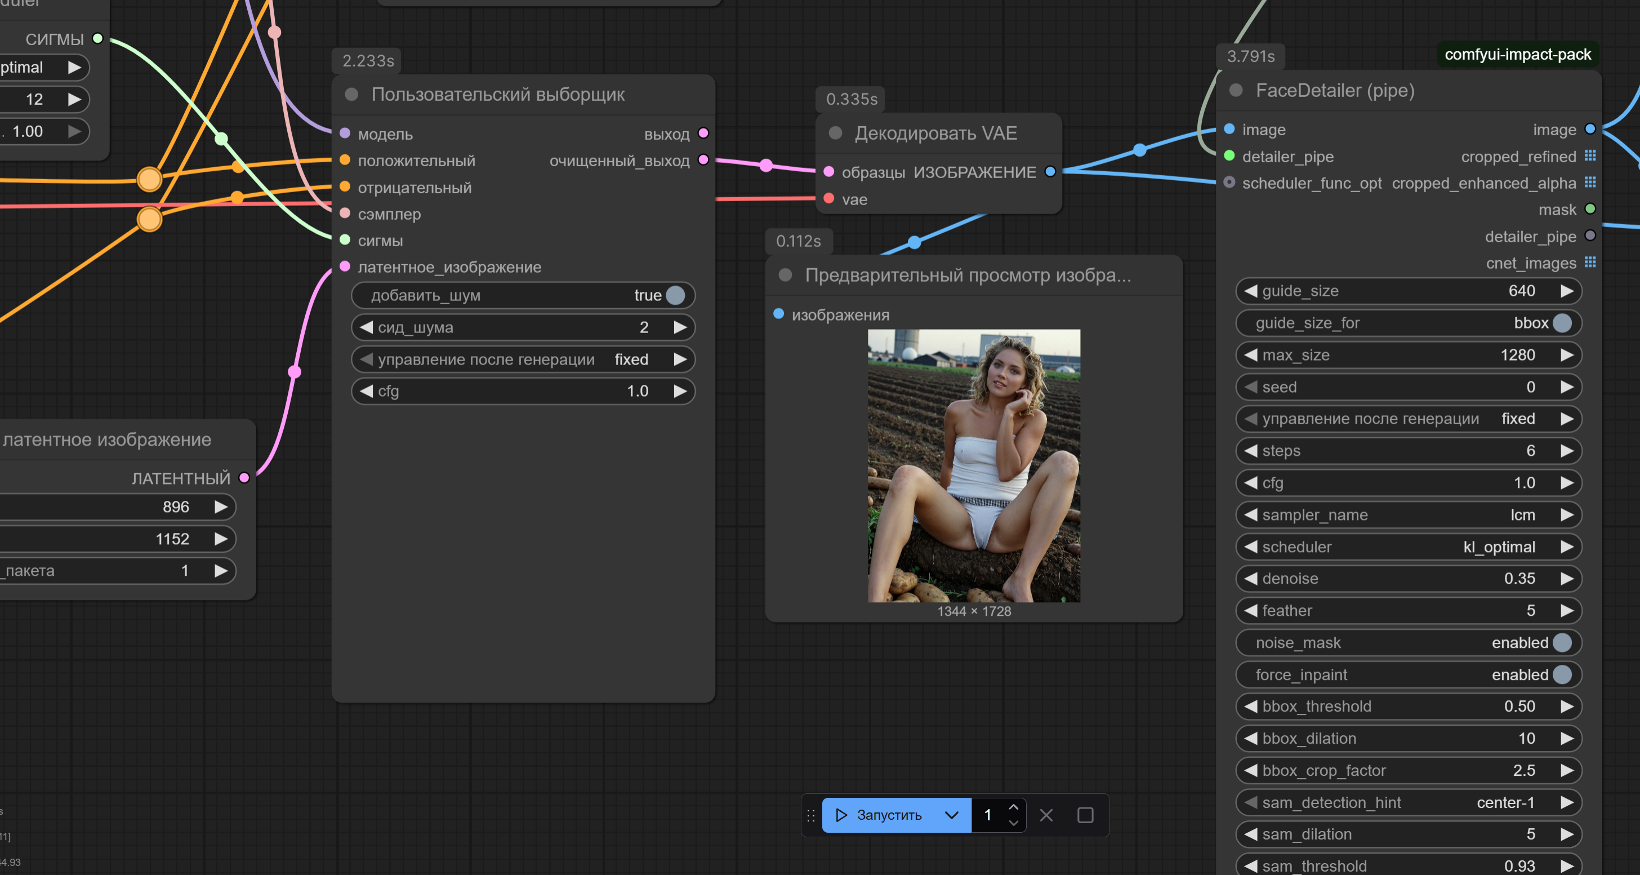This screenshot has width=1640, height=875.
Task: Collapse Пользовательский выборщик node via title dot
Action: tap(351, 94)
